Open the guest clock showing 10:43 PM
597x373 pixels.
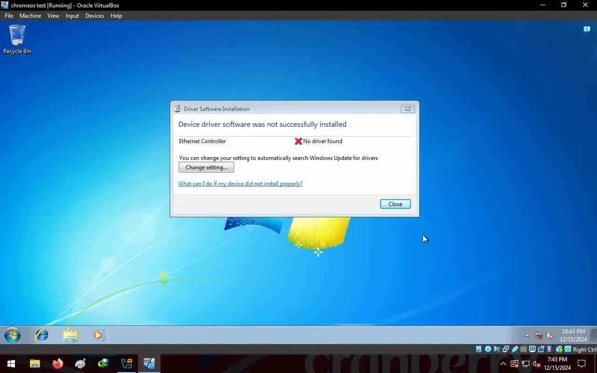pyautogui.click(x=573, y=335)
